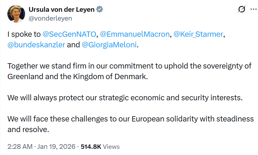
Task: Click the Ursula von der Leyen display name
Action: coord(61,9)
